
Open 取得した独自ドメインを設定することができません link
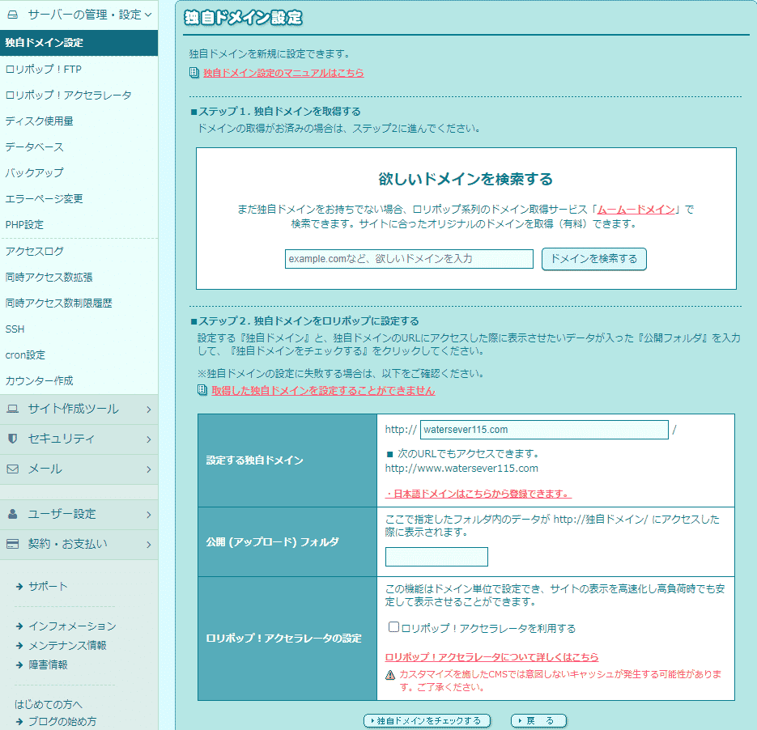point(323,390)
